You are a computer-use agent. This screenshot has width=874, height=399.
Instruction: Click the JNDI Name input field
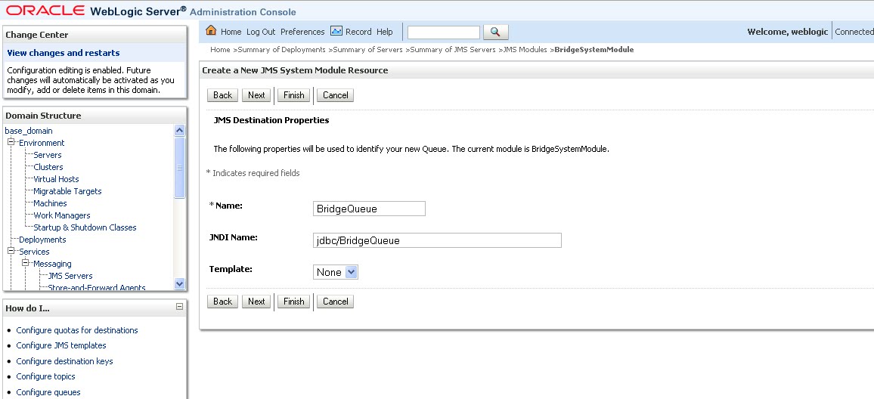(437, 240)
